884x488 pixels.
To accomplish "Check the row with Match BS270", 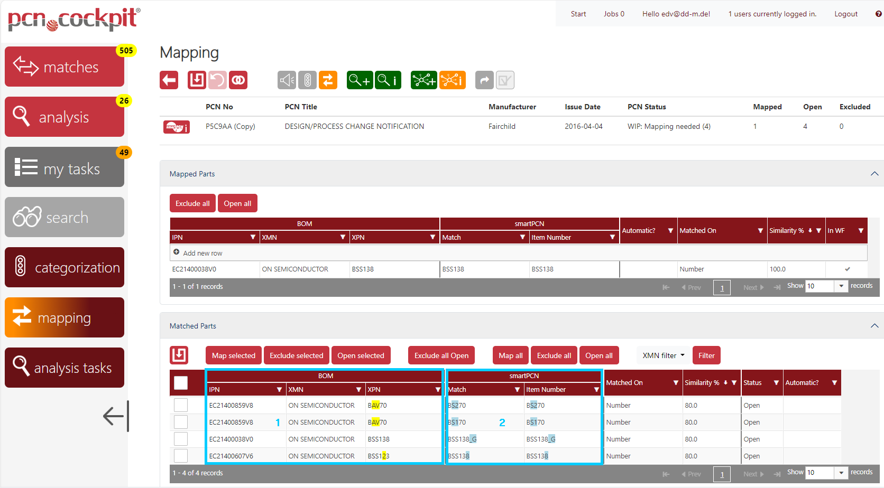I will (181, 405).
